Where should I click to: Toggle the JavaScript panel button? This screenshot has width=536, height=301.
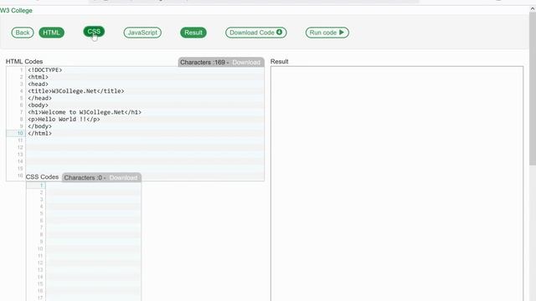point(142,33)
